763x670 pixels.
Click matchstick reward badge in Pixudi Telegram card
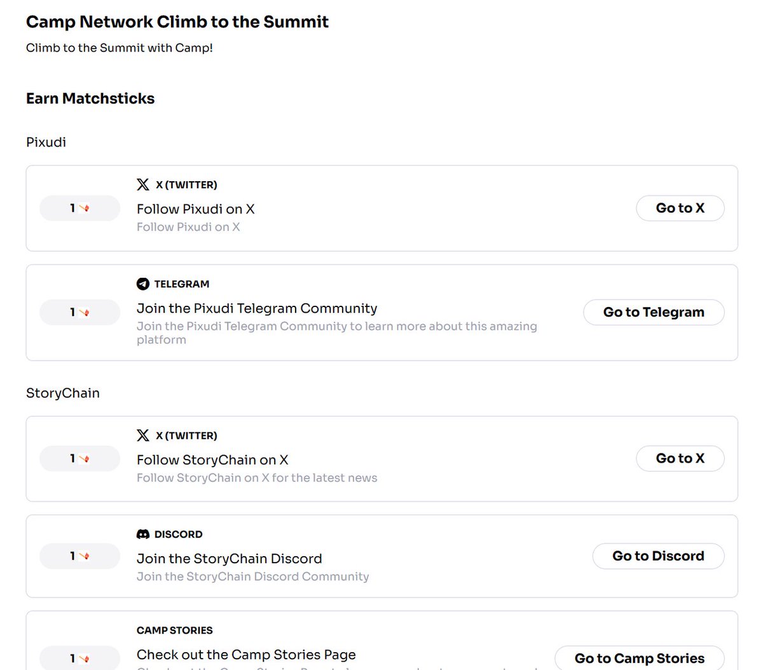point(79,312)
